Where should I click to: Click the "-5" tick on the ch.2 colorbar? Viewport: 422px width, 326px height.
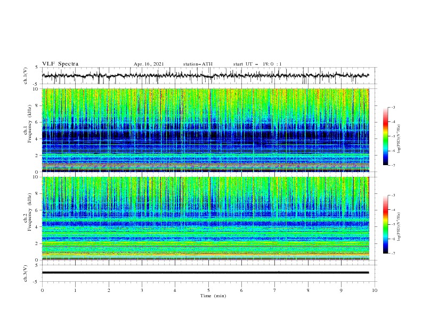(393, 224)
